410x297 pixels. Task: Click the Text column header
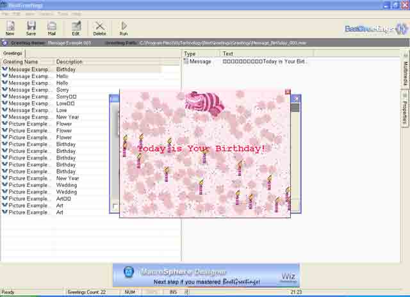pyautogui.click(x=266, y=54)
